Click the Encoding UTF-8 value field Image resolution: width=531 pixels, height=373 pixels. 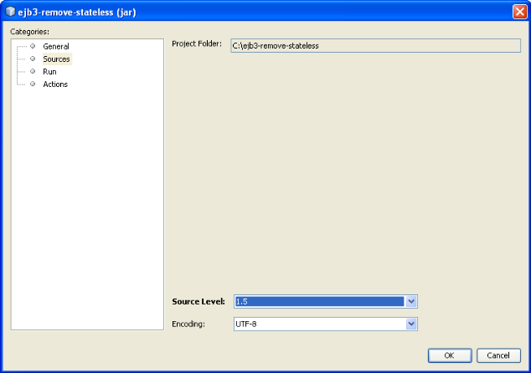(320, 324)
